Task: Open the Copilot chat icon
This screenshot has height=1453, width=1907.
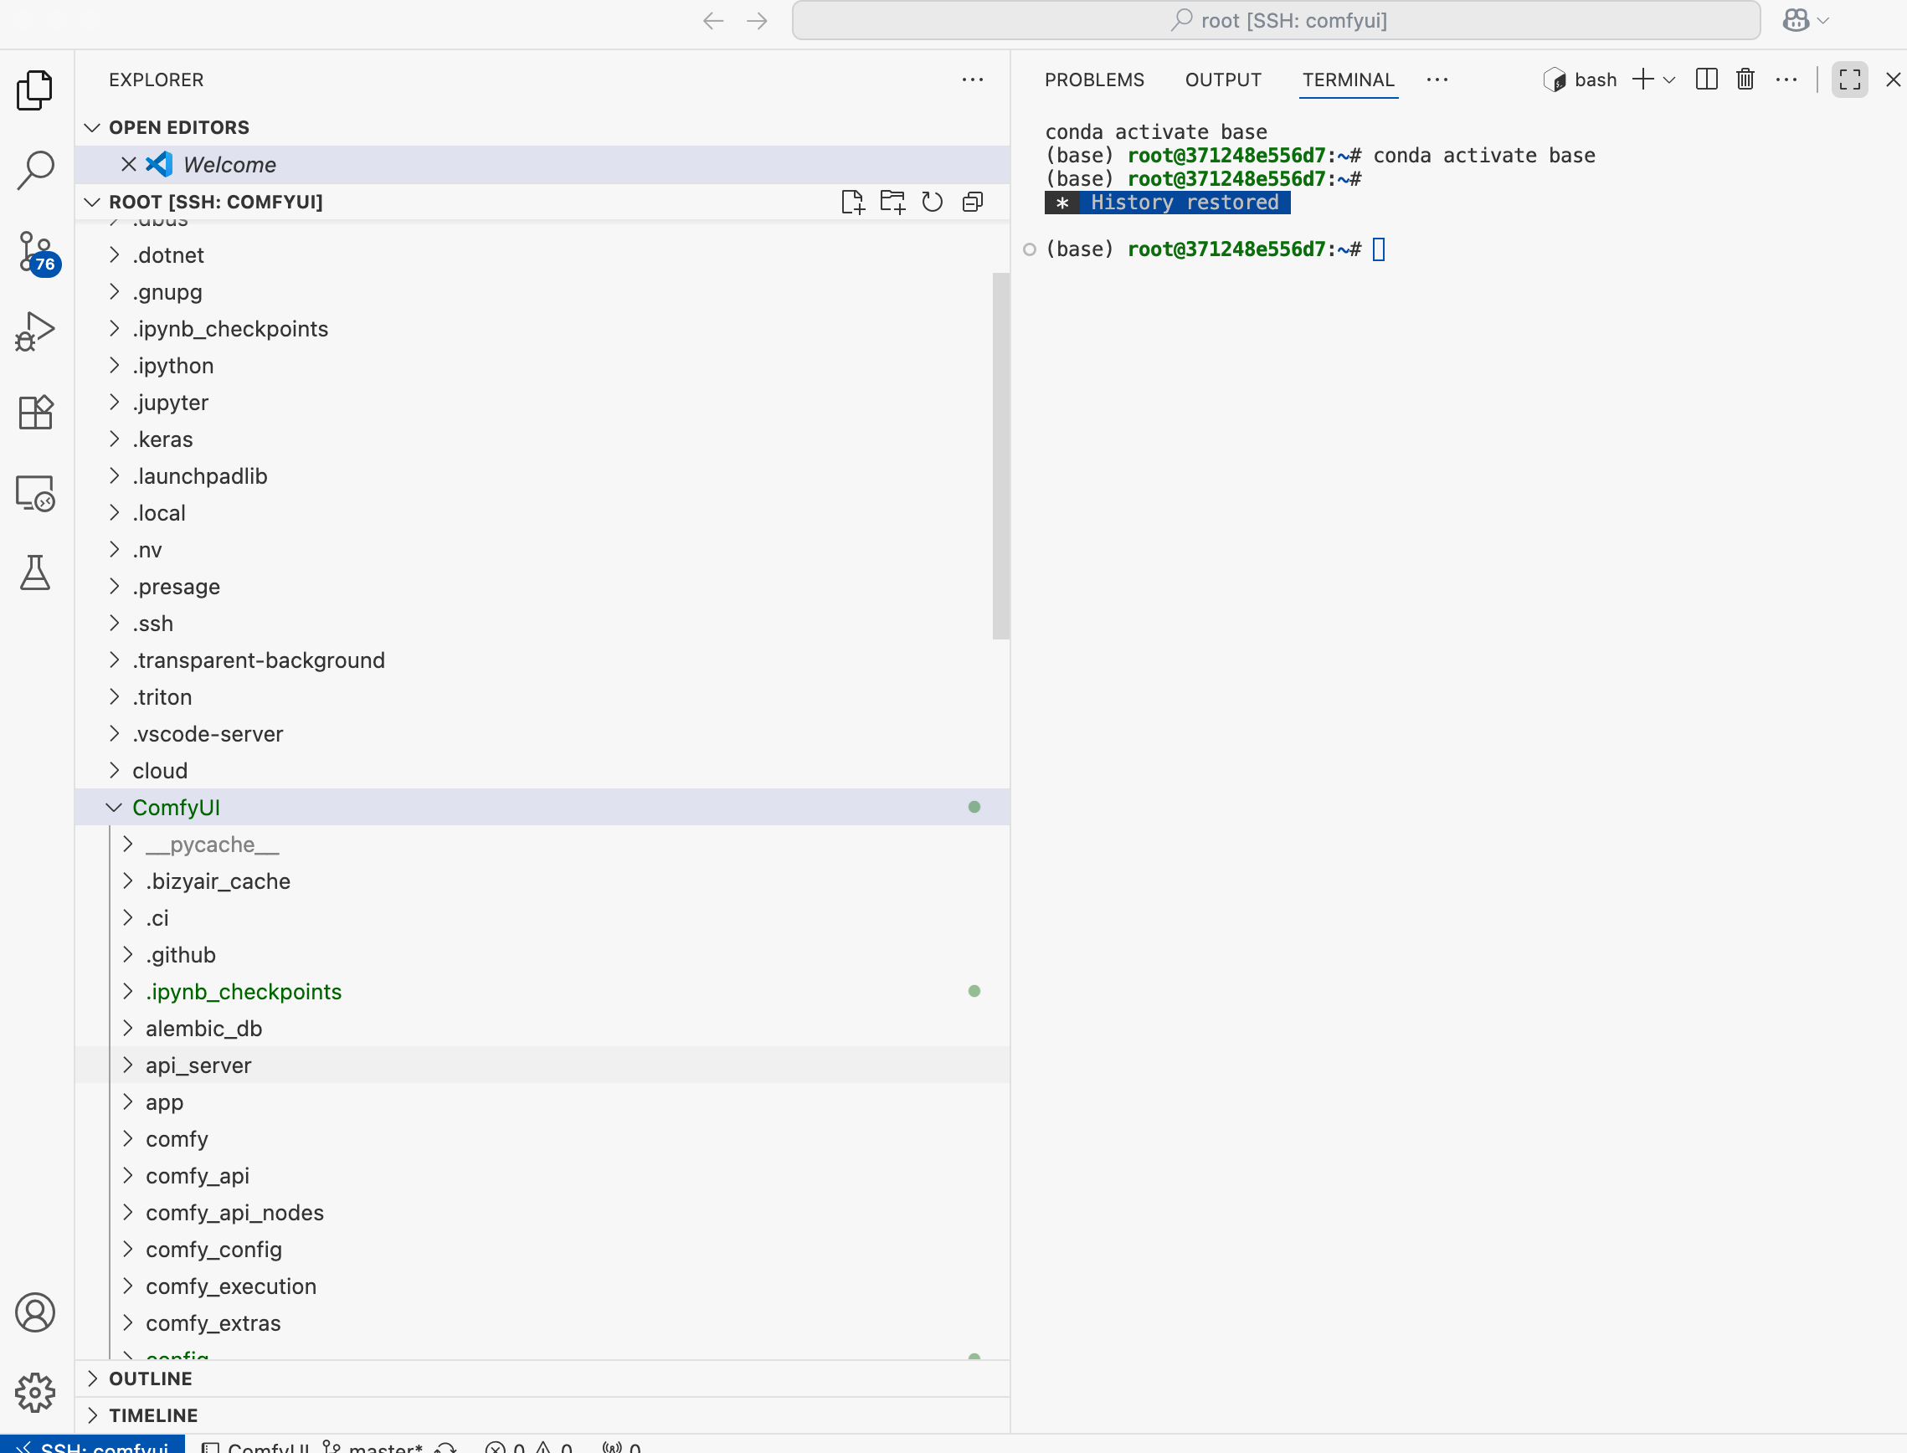Action: pyautogui.click(x=1796, y=20)
